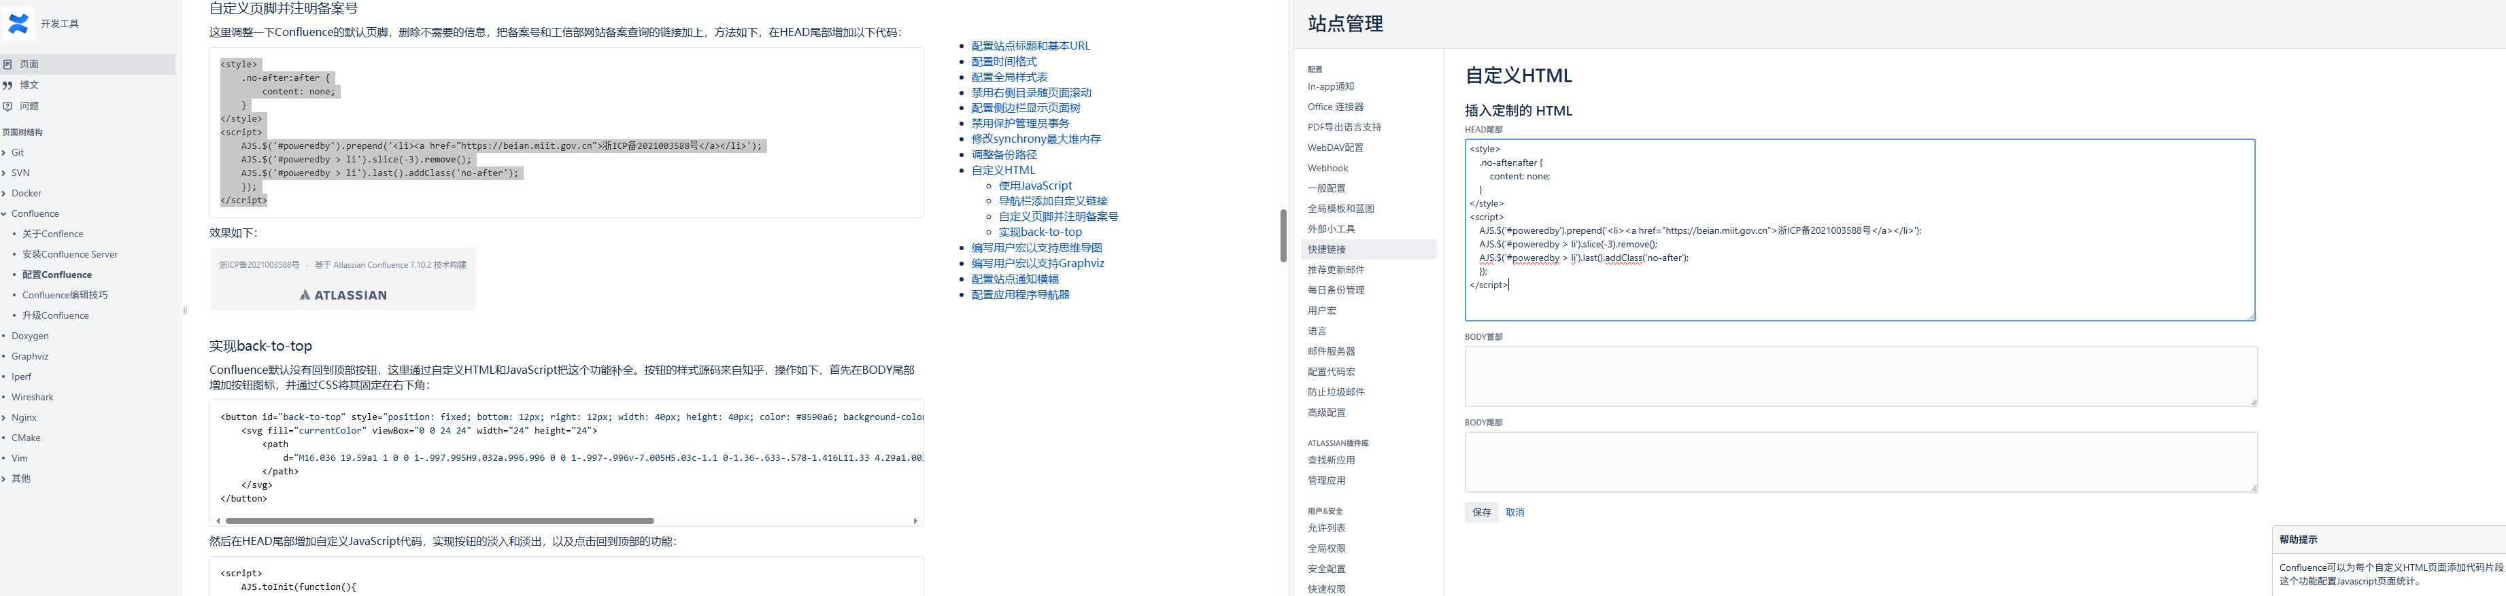
Task: Jump to 配置时间格式 in the table of contents
Action: tap(1004, 61)
